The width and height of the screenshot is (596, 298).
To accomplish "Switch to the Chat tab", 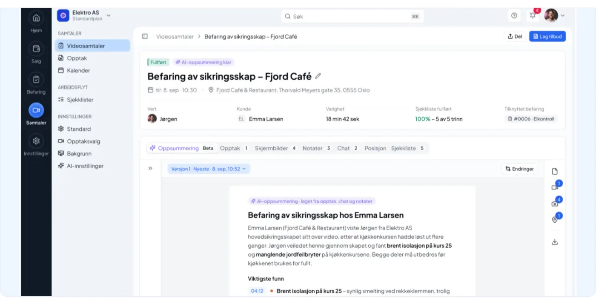I will (x=347, y=148).
